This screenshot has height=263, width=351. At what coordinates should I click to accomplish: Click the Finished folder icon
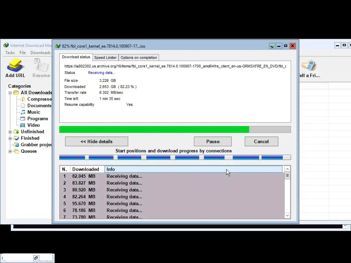point(16,138)
